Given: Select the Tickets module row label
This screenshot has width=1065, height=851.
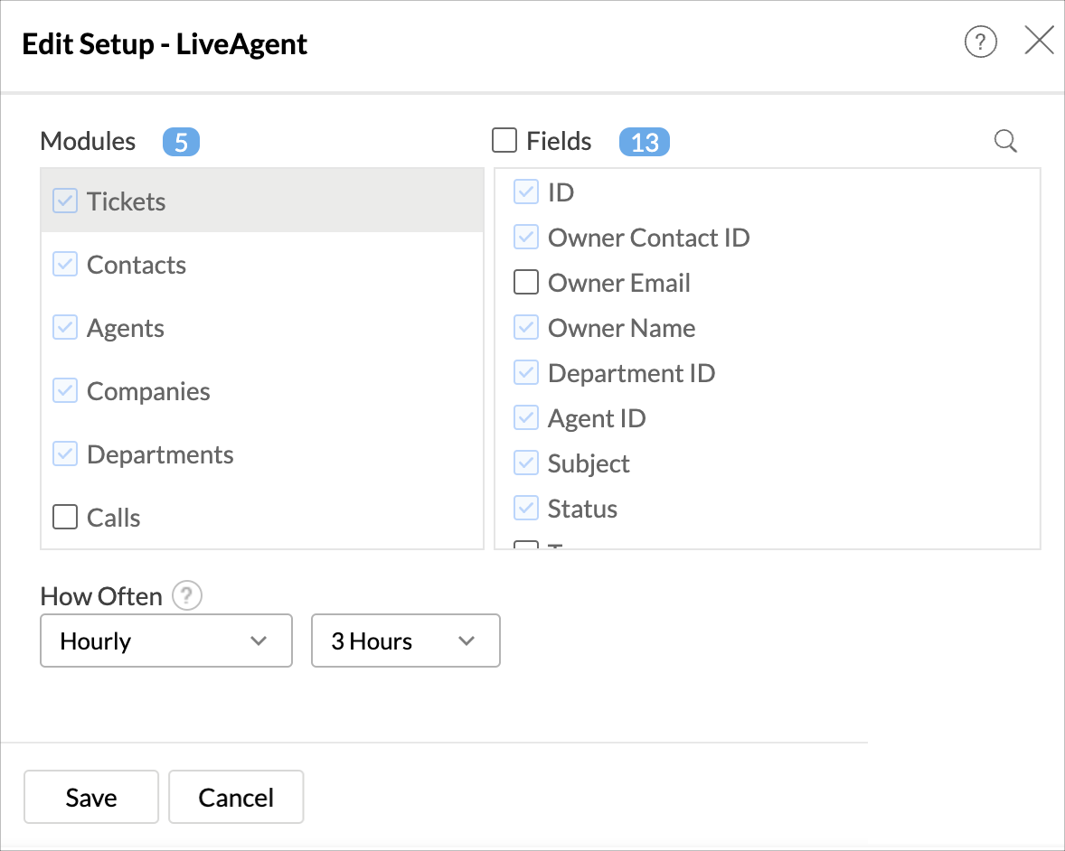Looking at the screenshot, I should 127,201.
